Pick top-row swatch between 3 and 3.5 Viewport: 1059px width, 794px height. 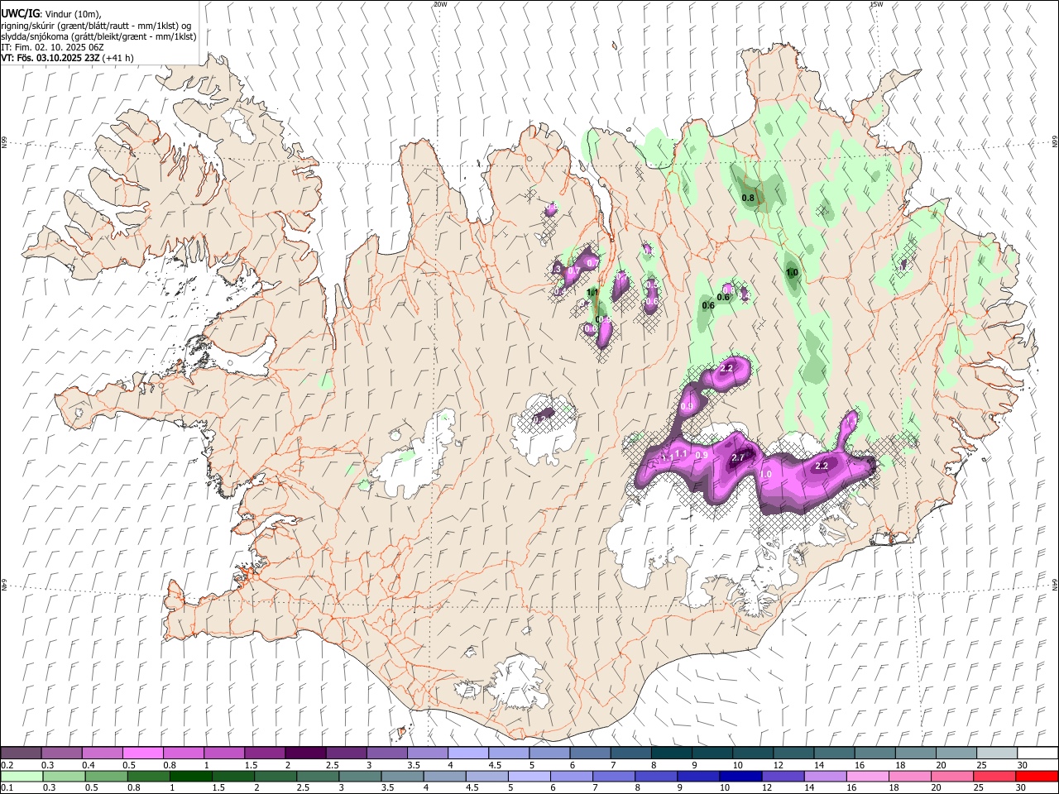386,753
